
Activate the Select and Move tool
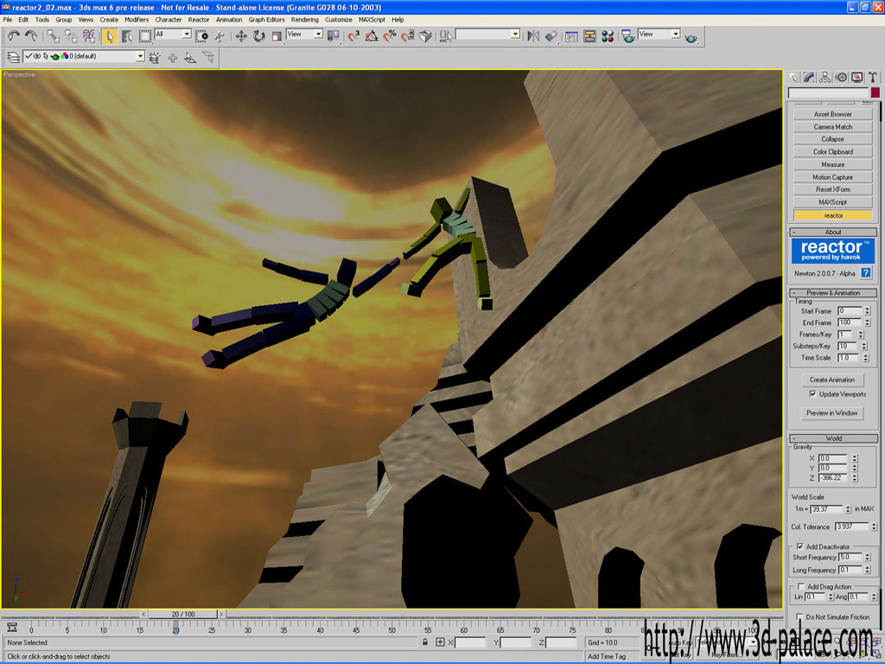tap(241, 36)
